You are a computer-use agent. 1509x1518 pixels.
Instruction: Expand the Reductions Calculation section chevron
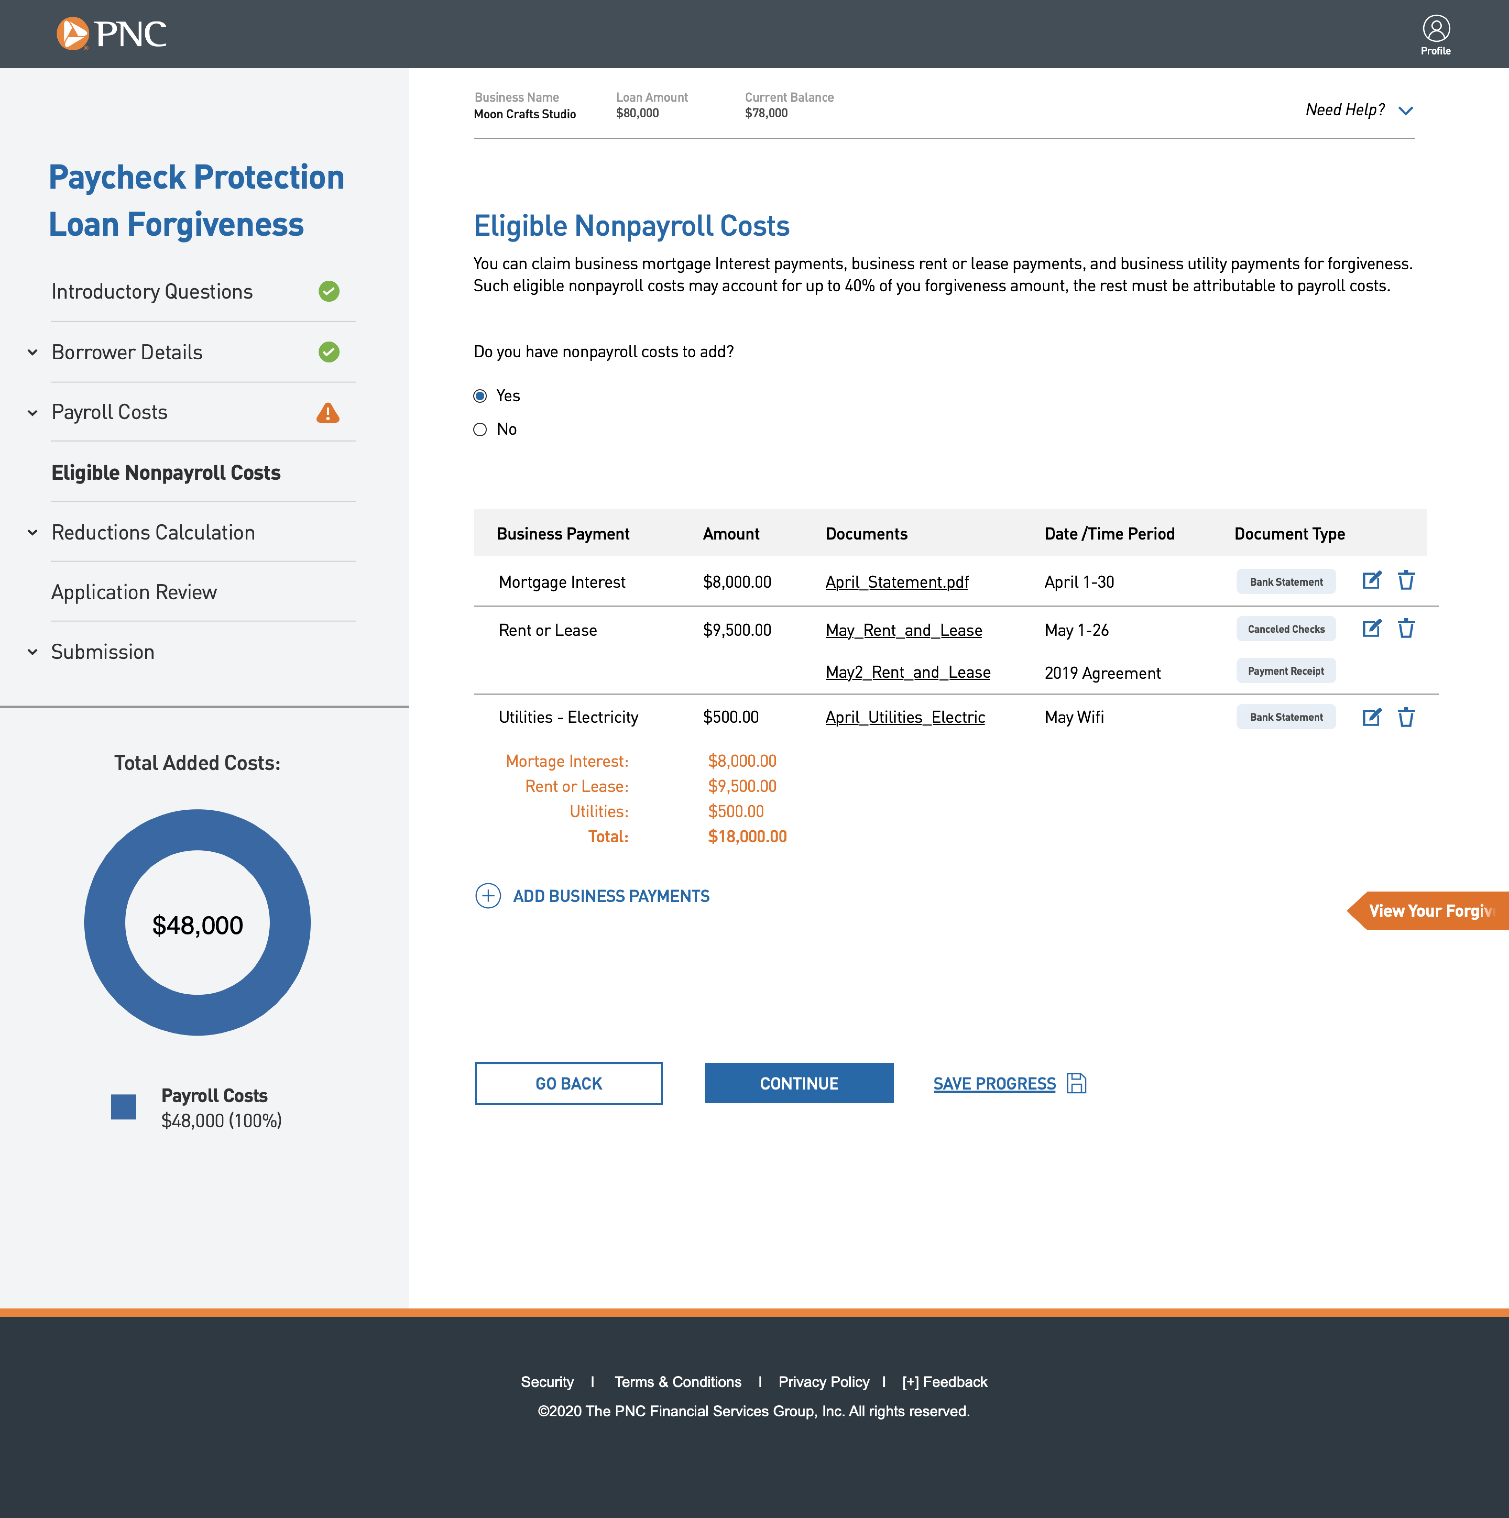pyautogui.click(x=32, y=533)
